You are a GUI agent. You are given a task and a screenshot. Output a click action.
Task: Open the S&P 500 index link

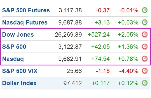pyautogui.click(x=14, y=46)
